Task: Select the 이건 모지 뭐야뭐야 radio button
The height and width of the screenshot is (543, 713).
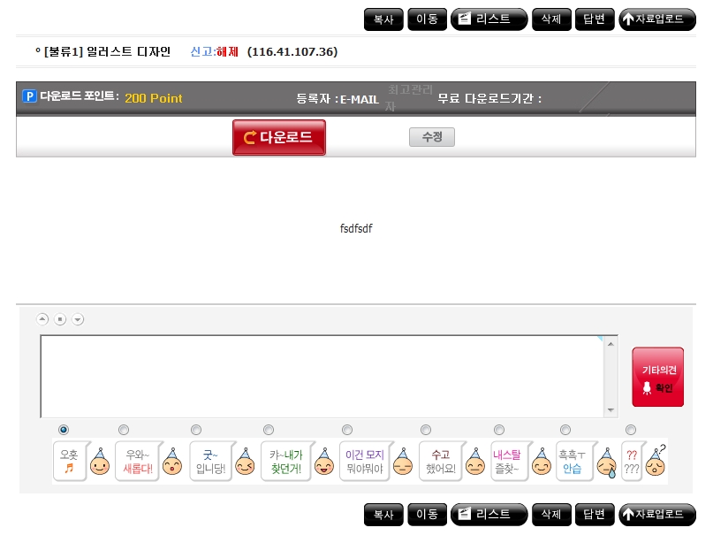Action: pos(347,430)
